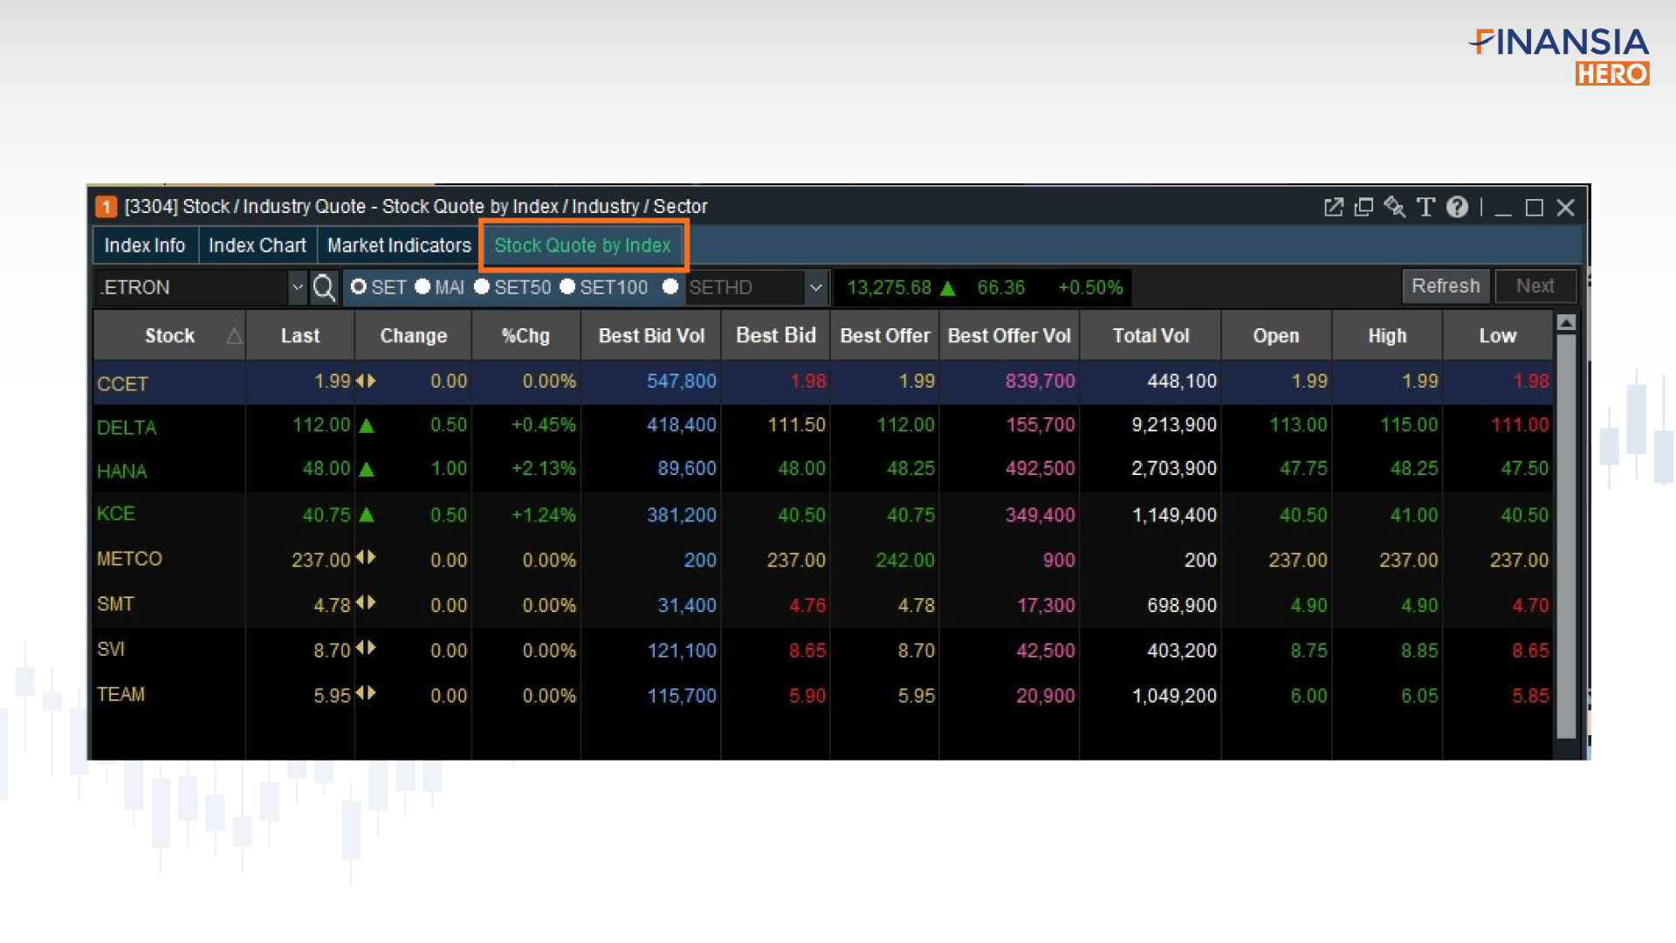This screenshot has height=943, width=1676.
Task: Click the T font-size icon
Action: point(1425,208)
